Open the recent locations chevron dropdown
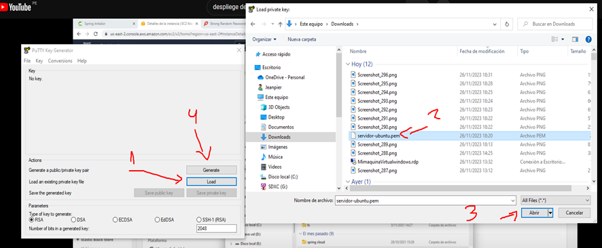This screenshot has width=602, height=248. tap(272, 24)
